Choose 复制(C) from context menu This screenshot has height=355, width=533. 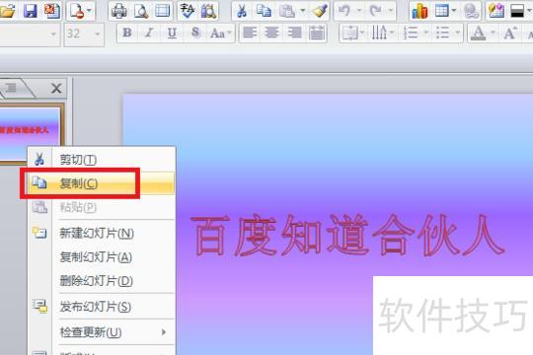point(102,183)
